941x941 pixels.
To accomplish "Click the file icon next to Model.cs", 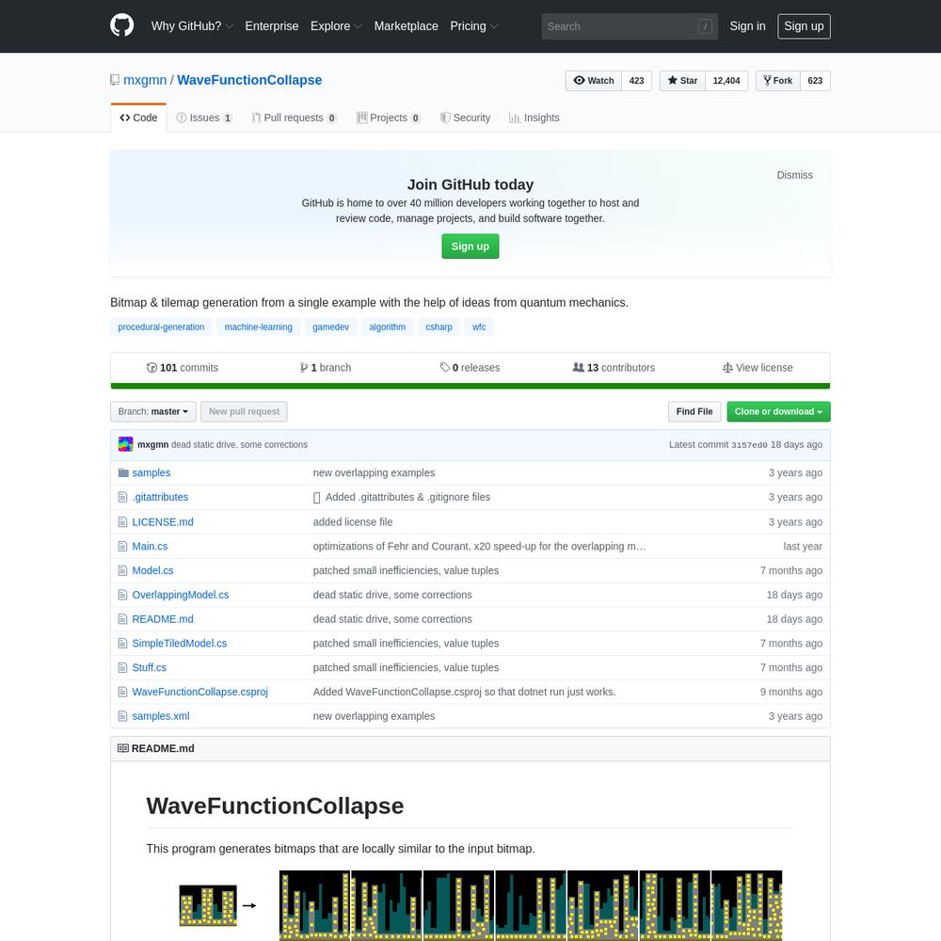I will tap(123, 570).
